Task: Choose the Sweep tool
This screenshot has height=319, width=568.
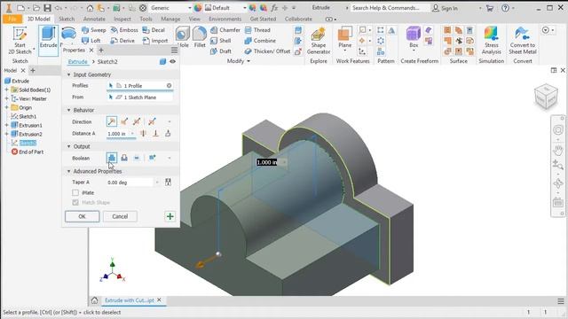Action: coord(94,30)
